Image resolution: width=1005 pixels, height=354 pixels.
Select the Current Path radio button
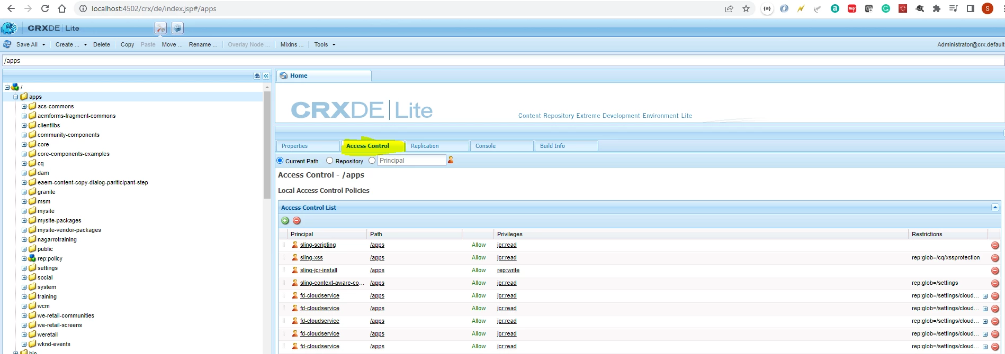[280, 161]
